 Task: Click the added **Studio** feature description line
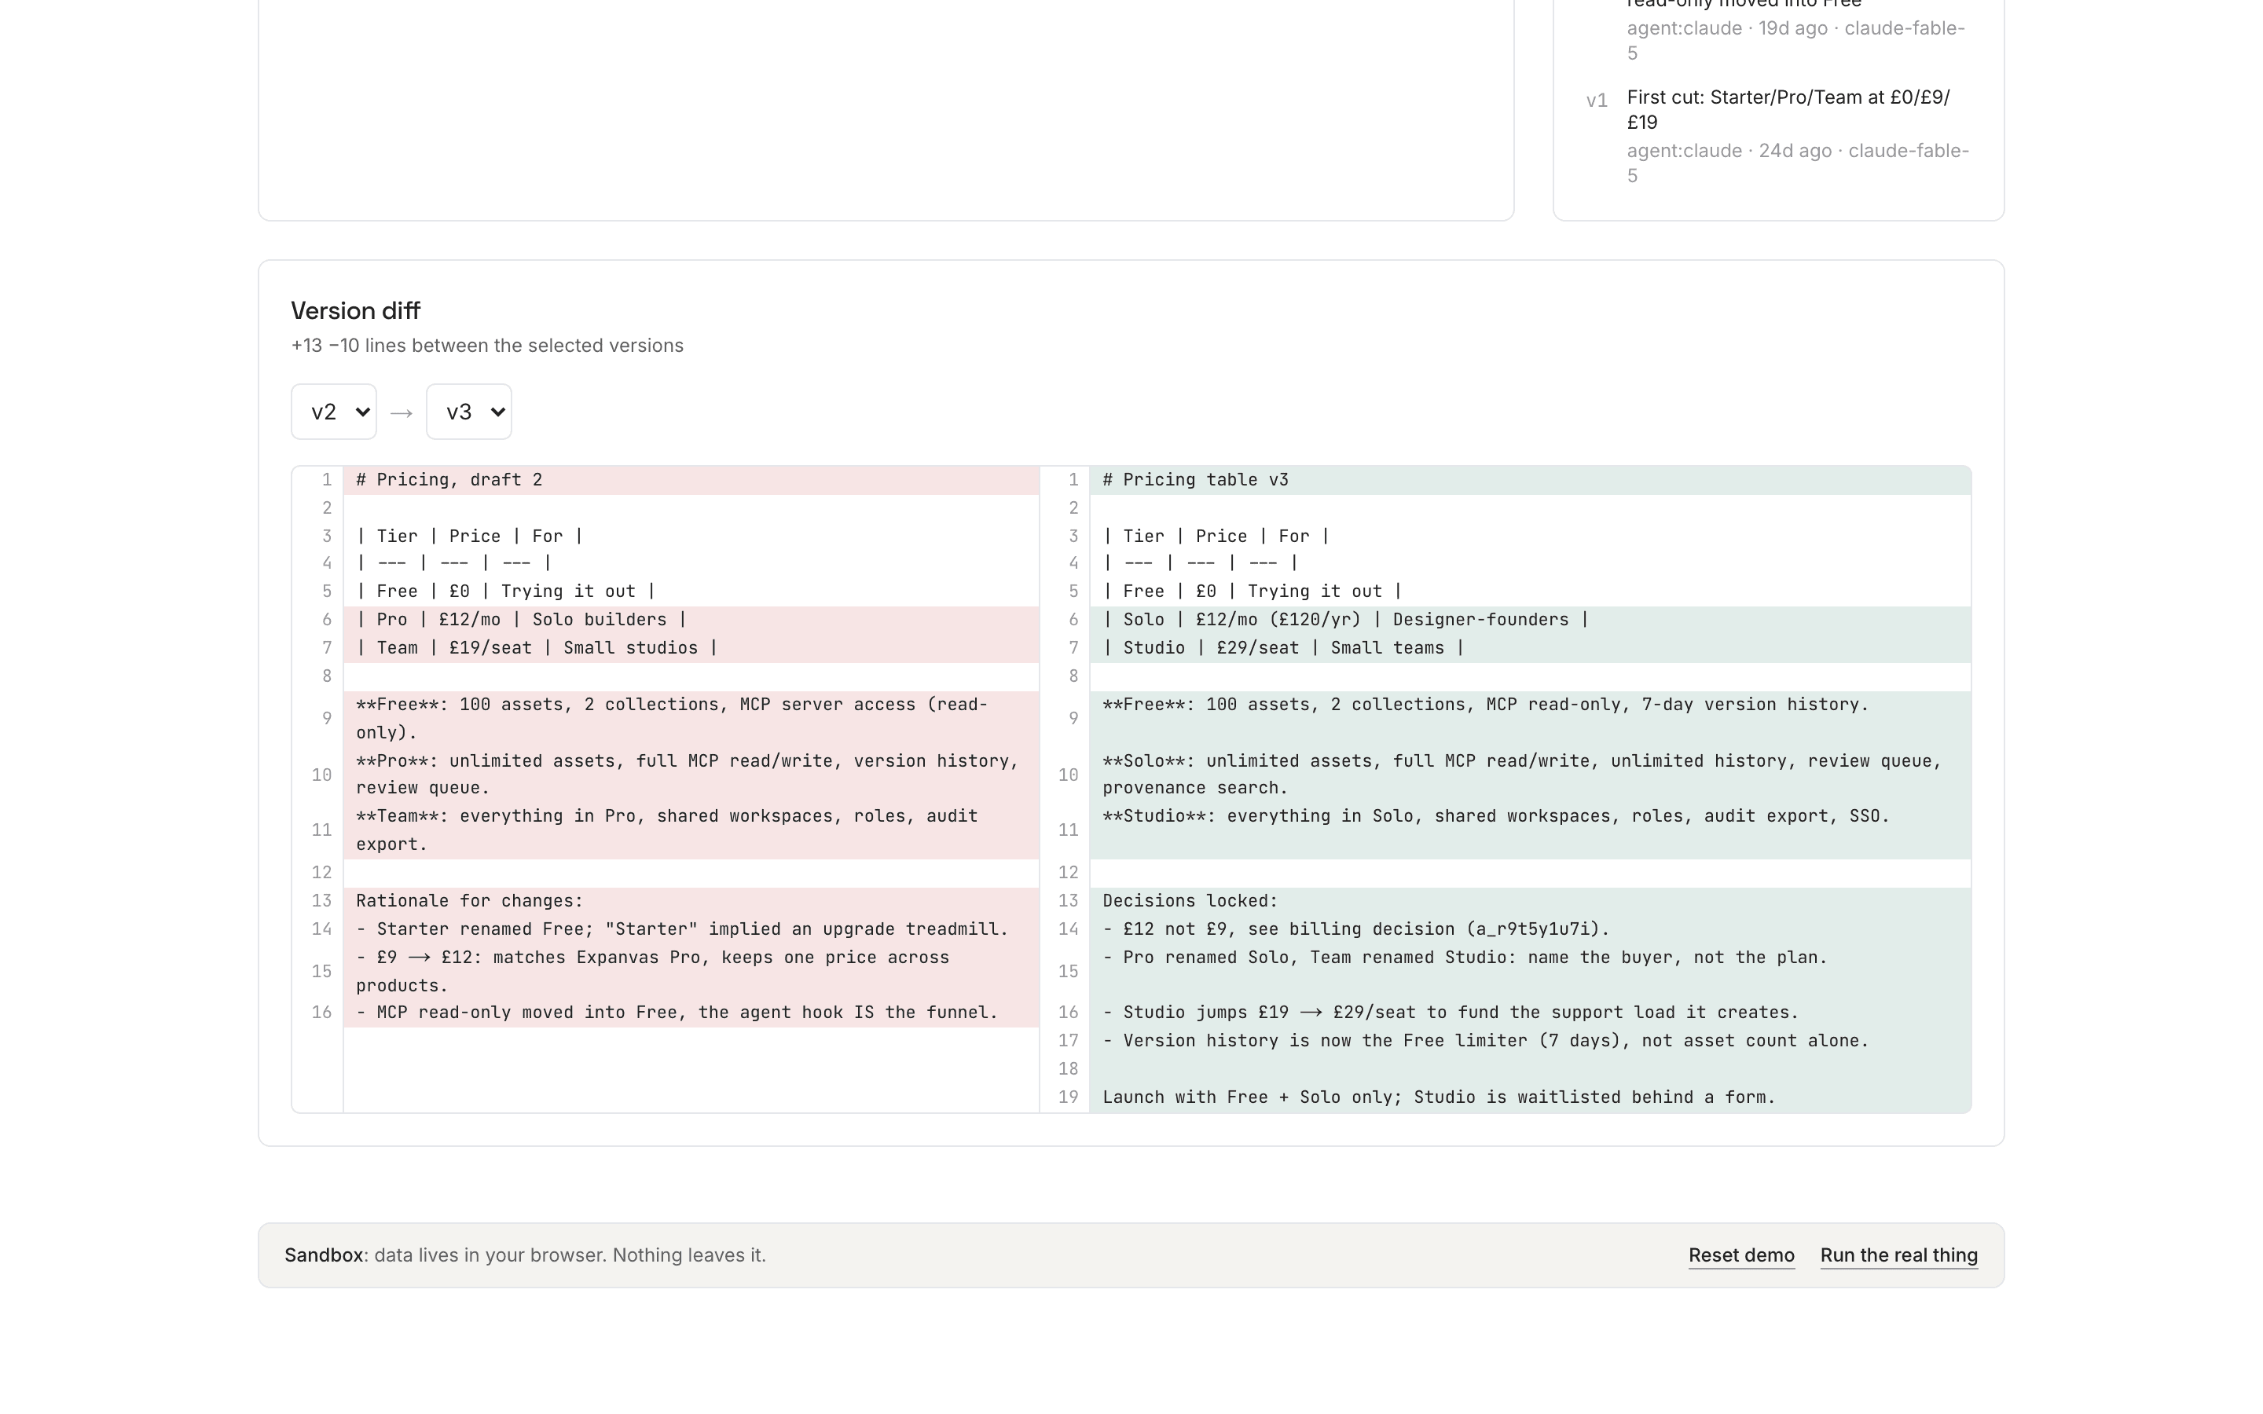(x=1530, y=830)
